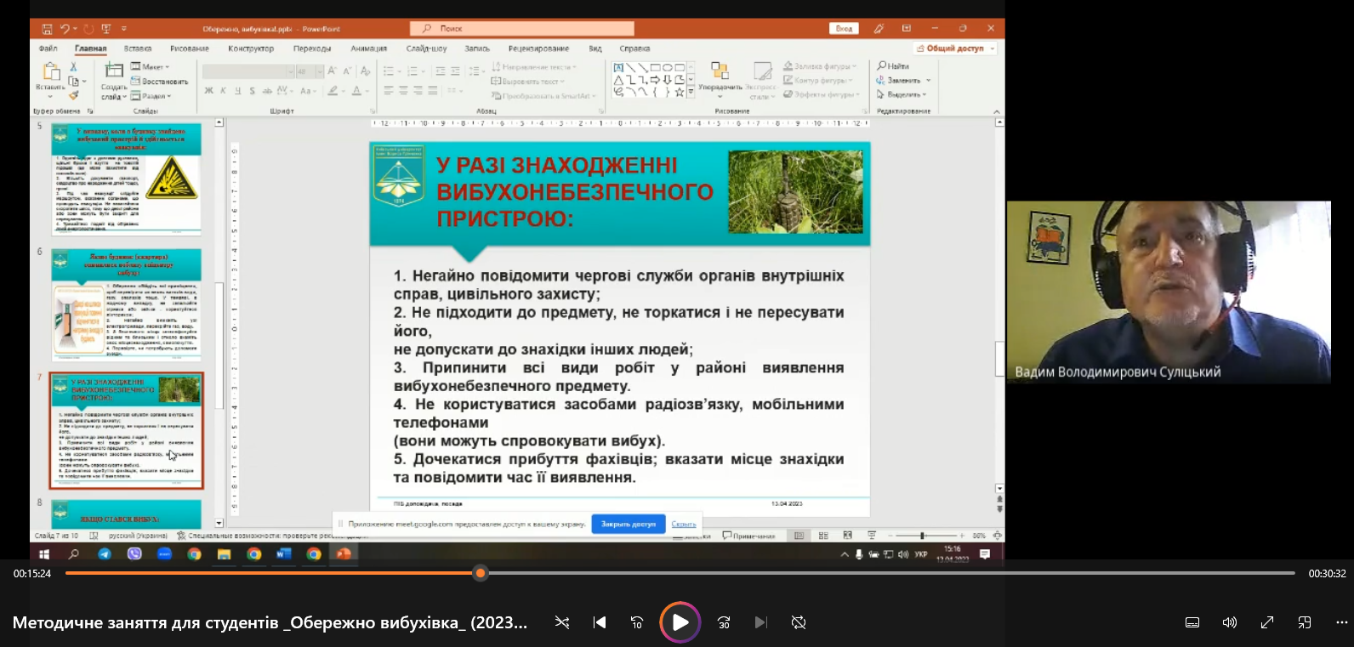Click the video seek bar handle
The width and height of the screenshot is (1354, 647).
[x=481, y=573]
